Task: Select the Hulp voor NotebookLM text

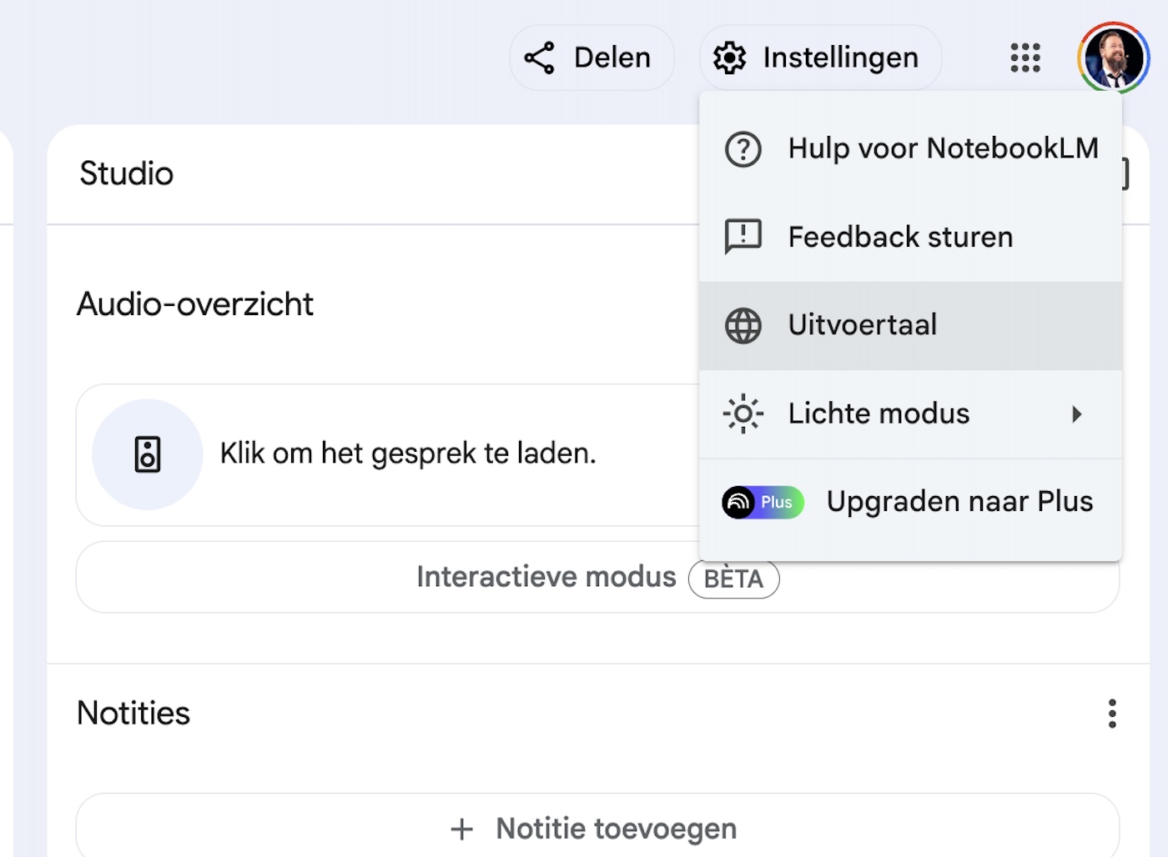Action: 943,148
